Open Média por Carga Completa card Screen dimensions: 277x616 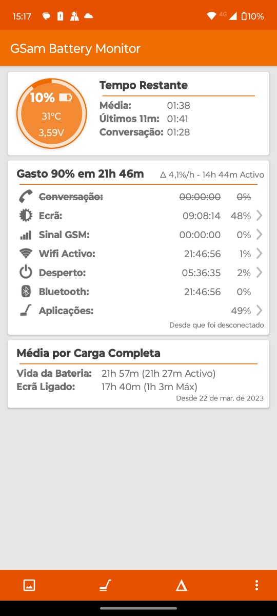[x=138, y=374]
